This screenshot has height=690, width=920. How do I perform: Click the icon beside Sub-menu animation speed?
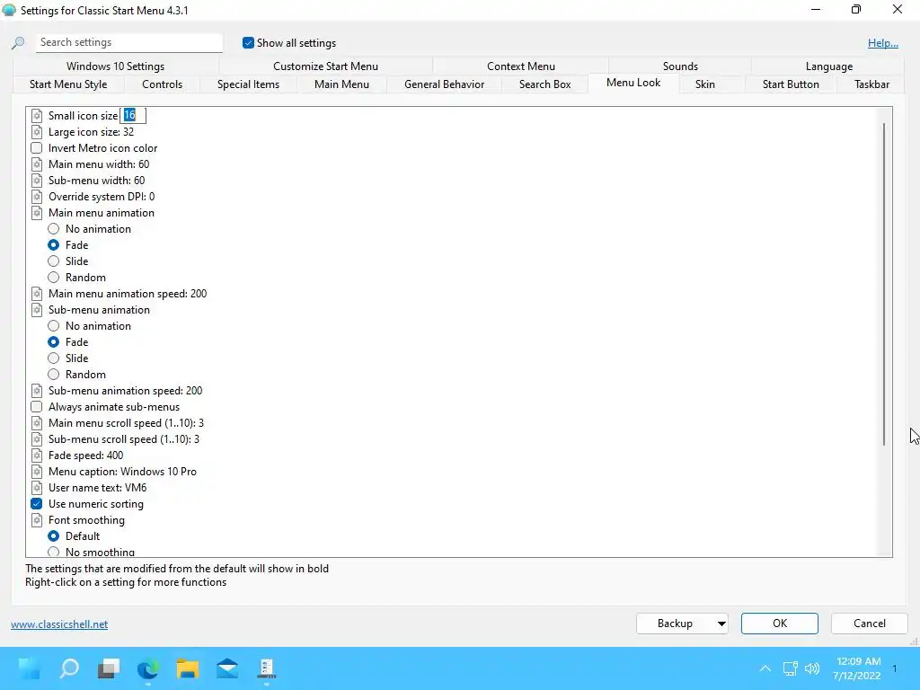[x=37, y=391]
